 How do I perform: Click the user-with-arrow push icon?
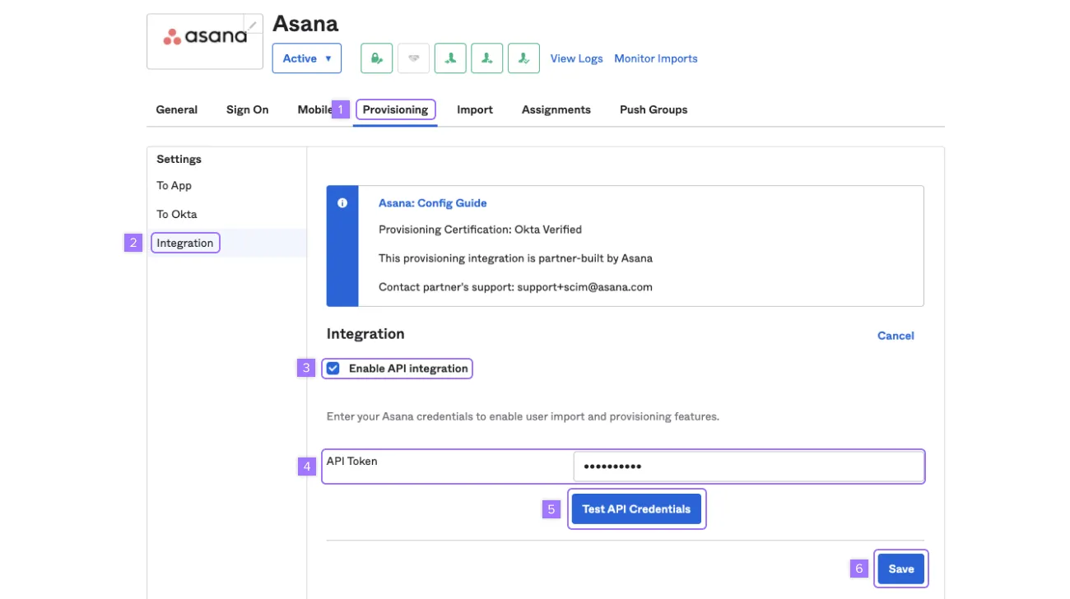click(486, 58)
